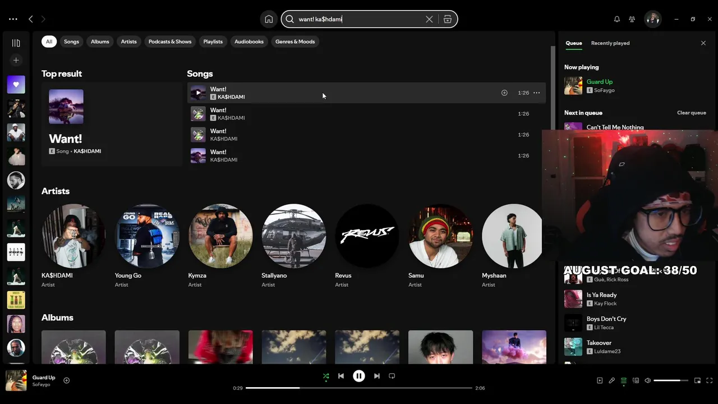Viewport: 718px width, 404px height.
Task: Toggle the Queue panel icon
Action: click(624, 380)
